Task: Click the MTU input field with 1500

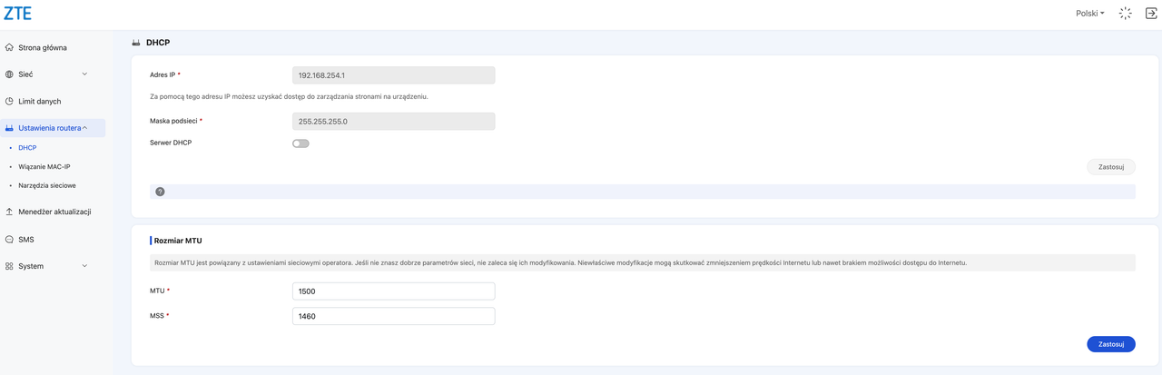Action: pyautogui.click(x=394, y=291)
